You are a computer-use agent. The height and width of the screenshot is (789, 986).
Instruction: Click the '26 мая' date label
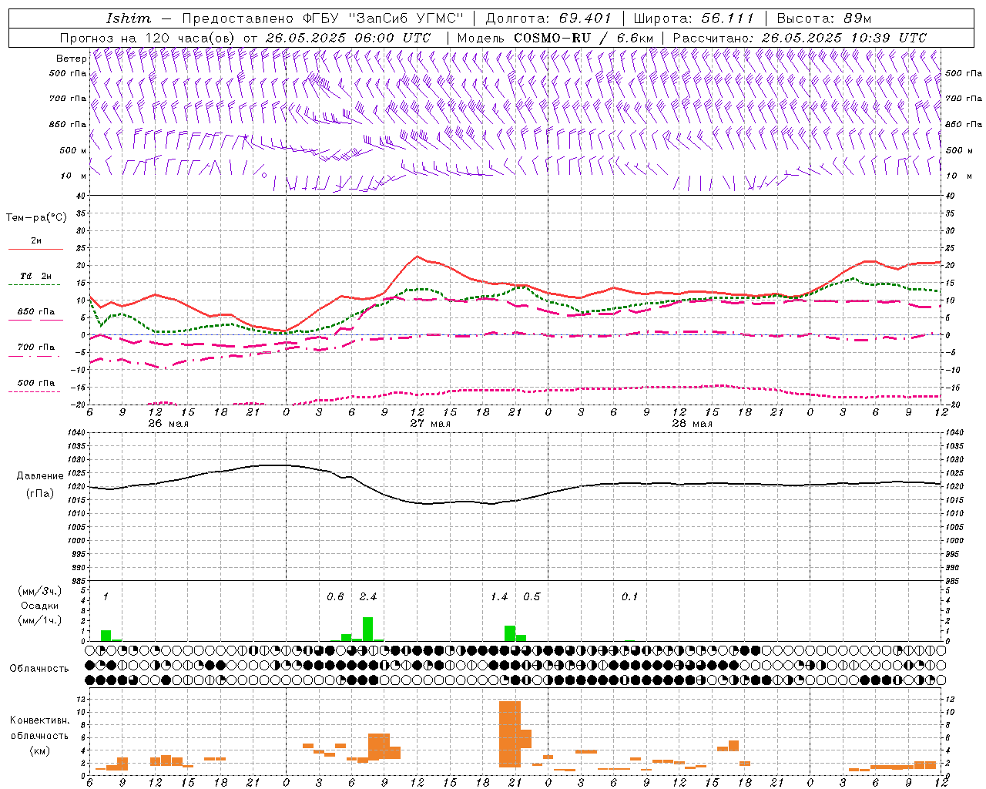(168, 424)
